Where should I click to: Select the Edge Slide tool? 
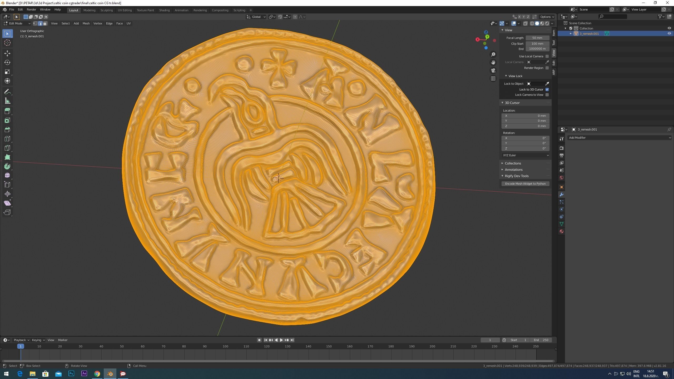click(7, 184)
